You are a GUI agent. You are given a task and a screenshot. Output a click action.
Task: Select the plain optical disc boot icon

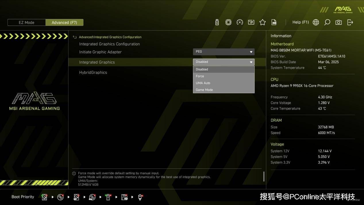click(x=60, y=197)
